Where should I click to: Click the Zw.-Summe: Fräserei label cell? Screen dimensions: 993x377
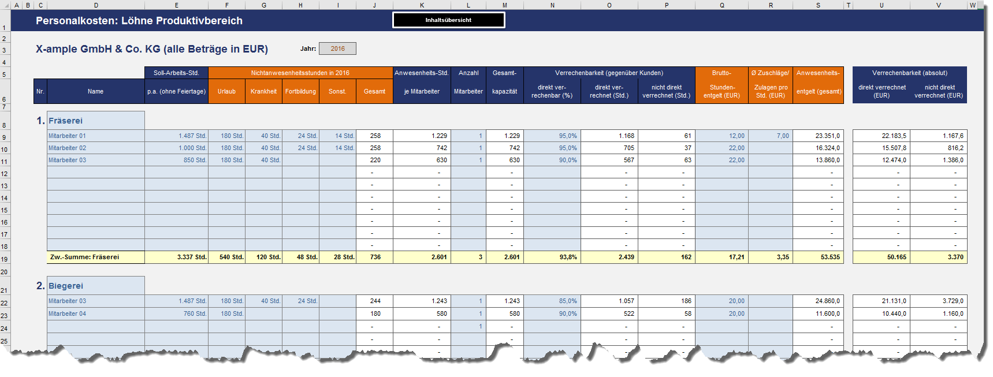pyautogui.click(x=95, y=257)
